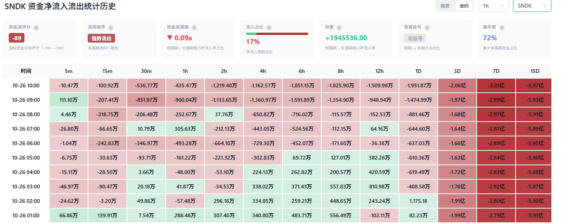The width and height of the screenshot is (583, 223).
Task: Click the help icon next to 集中度
Action: 501,28
